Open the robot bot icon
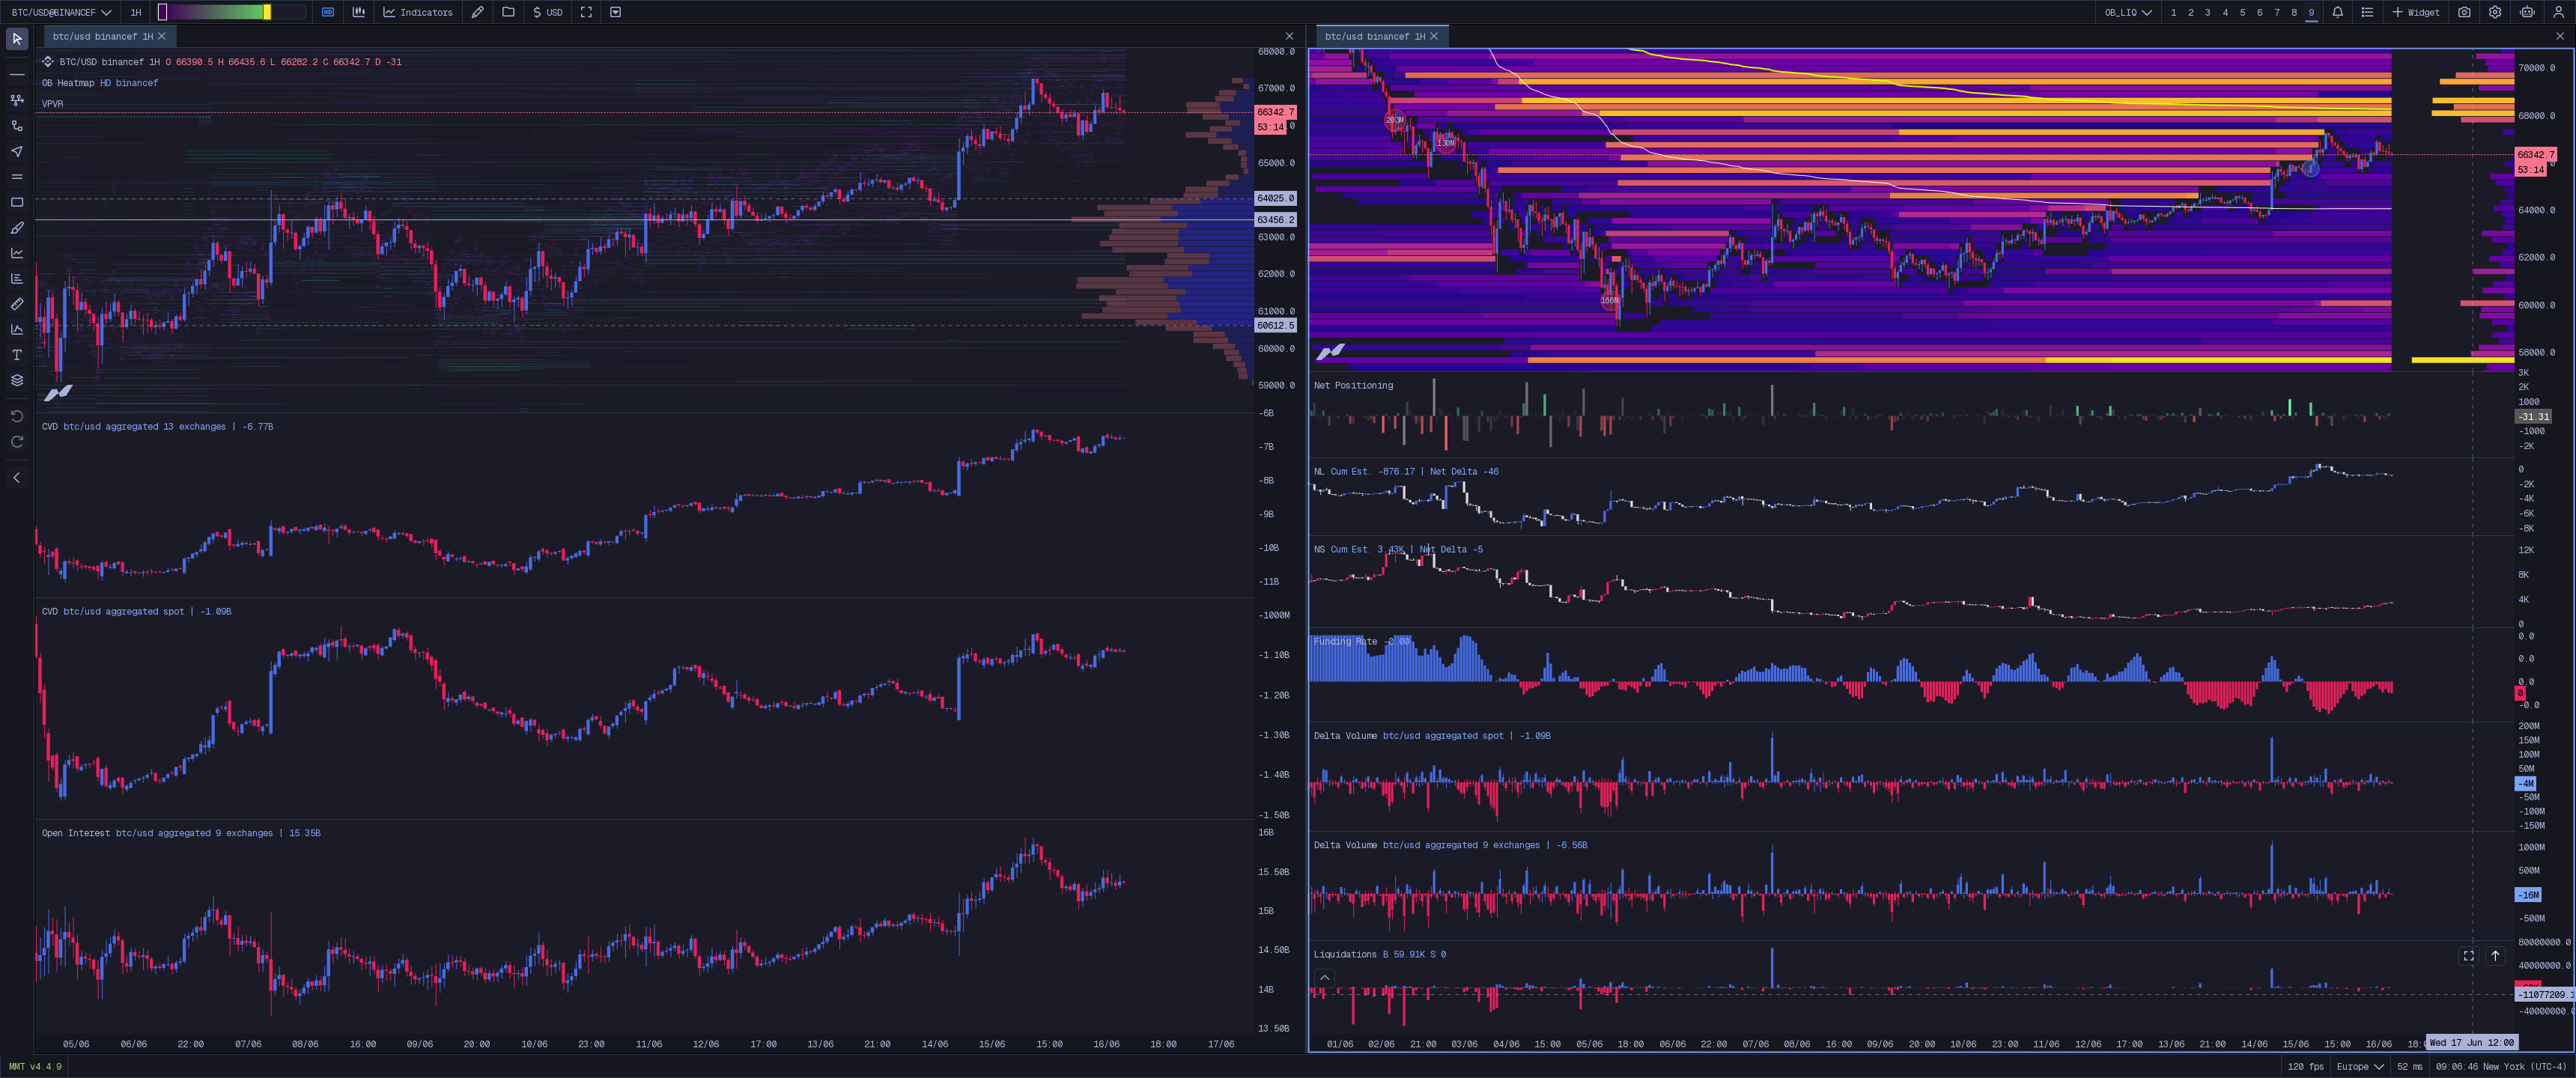2576x1078 pixels. click(x=2527, y=12)
